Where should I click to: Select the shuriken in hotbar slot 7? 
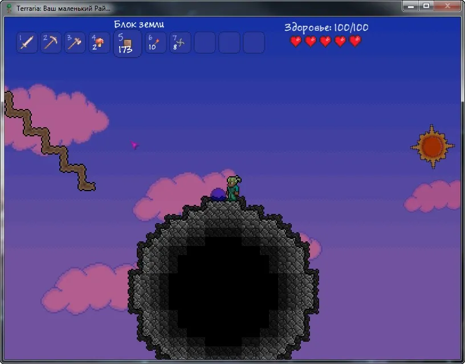click(180, 42)
